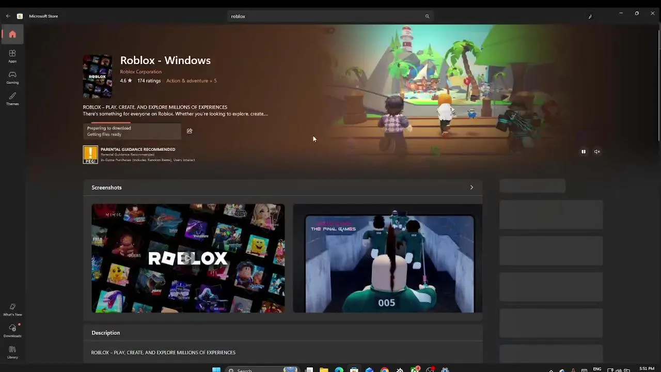Click the Screenshots heading
Viewport: 661px width, 372px height.
click(x=106, y=188)
